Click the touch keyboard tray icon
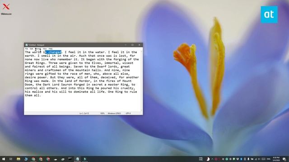Image resolution: width=289 pixels, height=162 pixels. click(264, 159)
